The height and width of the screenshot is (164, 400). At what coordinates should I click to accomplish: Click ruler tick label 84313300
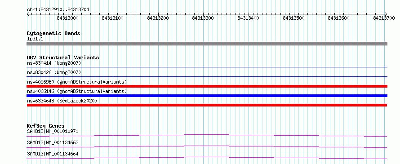(203, 18)
